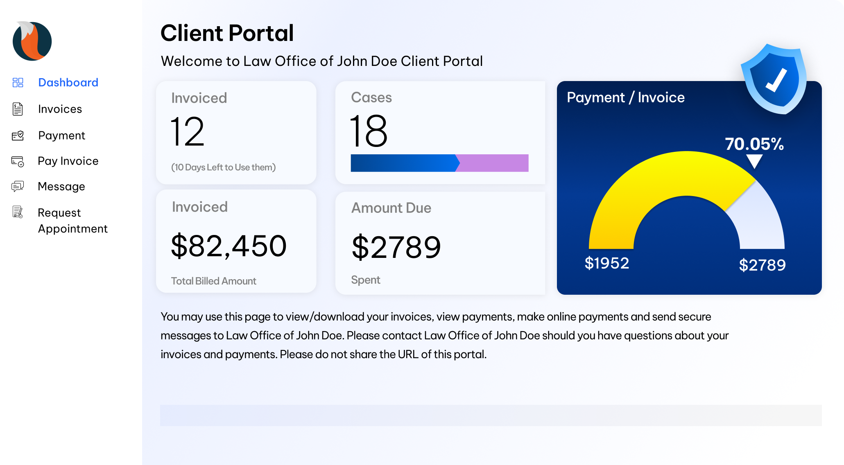This screenshot has height=465, width=844.
Task: Open the Dashboard menu item
Action: (x=68, y=83)
